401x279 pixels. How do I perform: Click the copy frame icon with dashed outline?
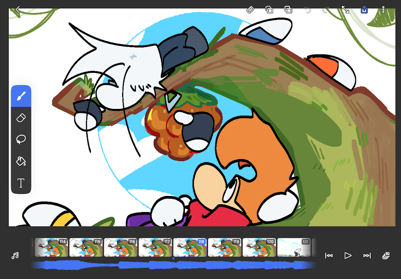[269, 10]
